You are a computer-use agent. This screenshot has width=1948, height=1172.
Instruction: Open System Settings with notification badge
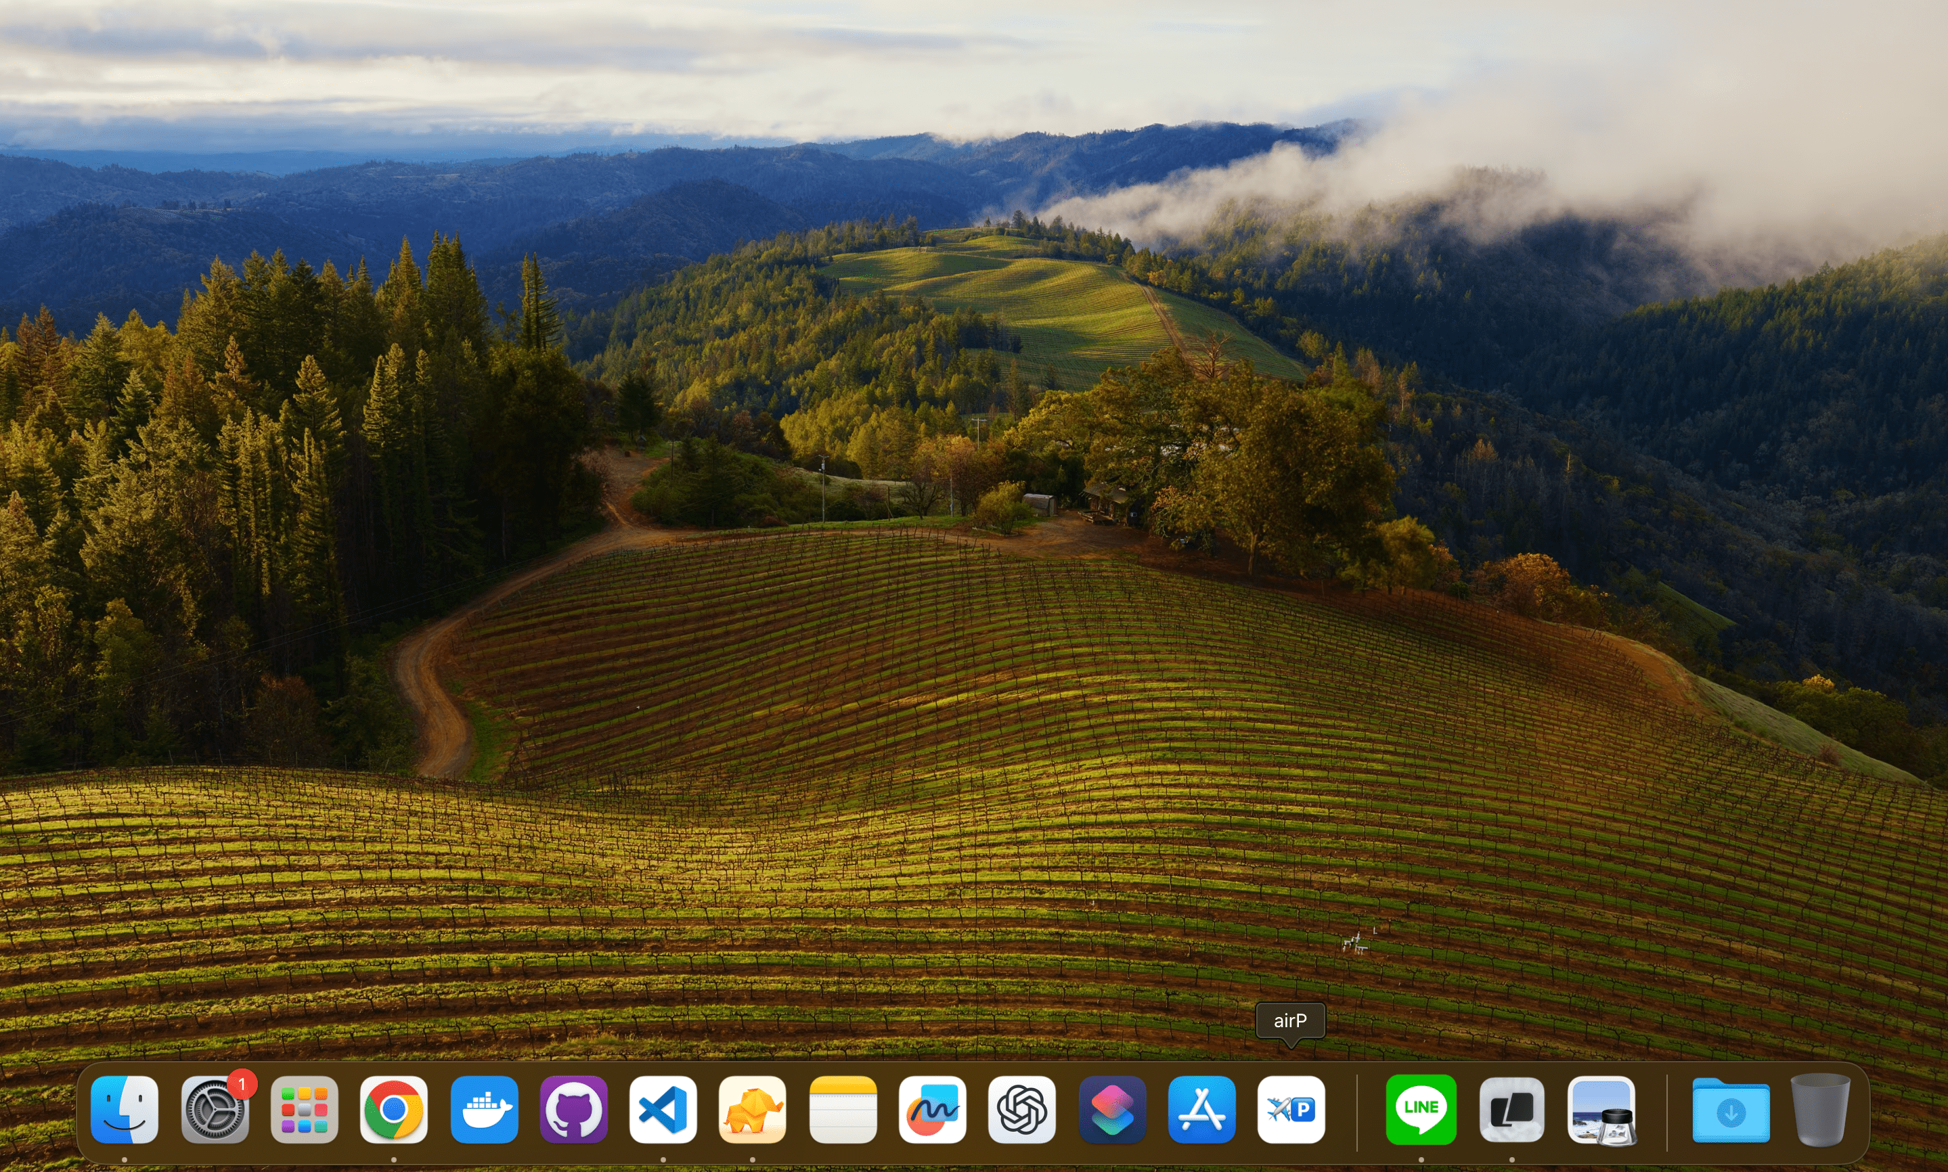(x=215, y=1110)
